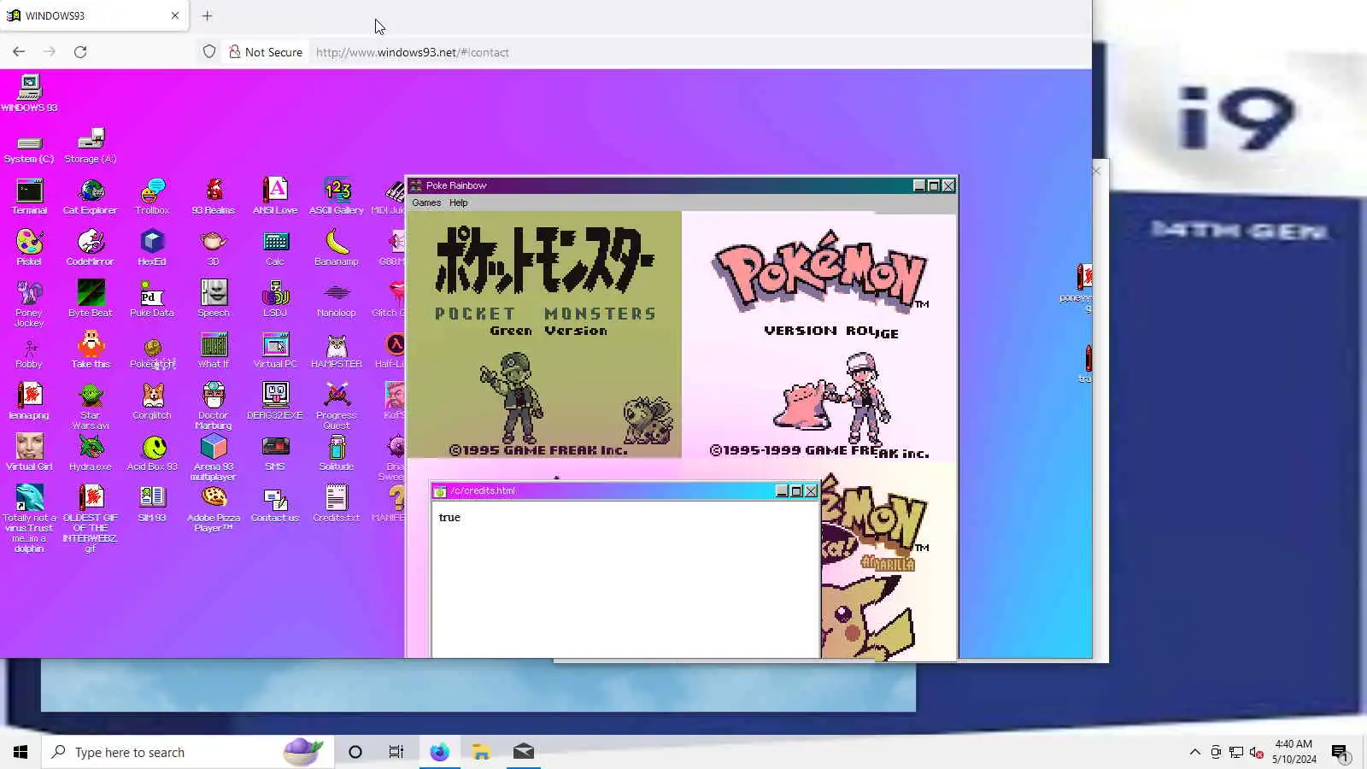Open the Adobe Pizza Player icon
Viewport: 1367px width, 769px height.
click(x=214, y=508)
